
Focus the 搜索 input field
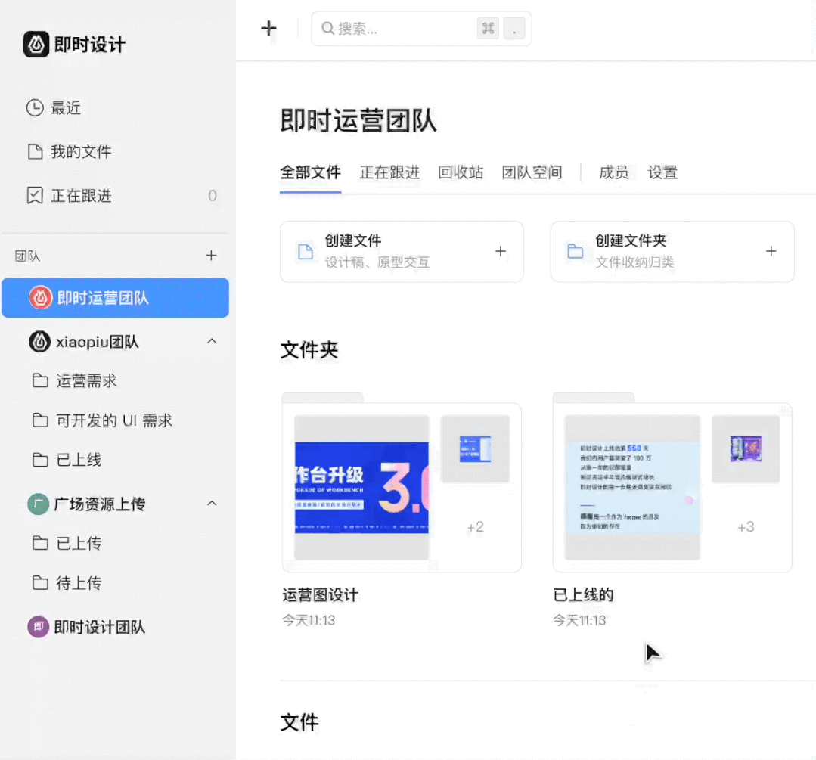pos(421,28)
